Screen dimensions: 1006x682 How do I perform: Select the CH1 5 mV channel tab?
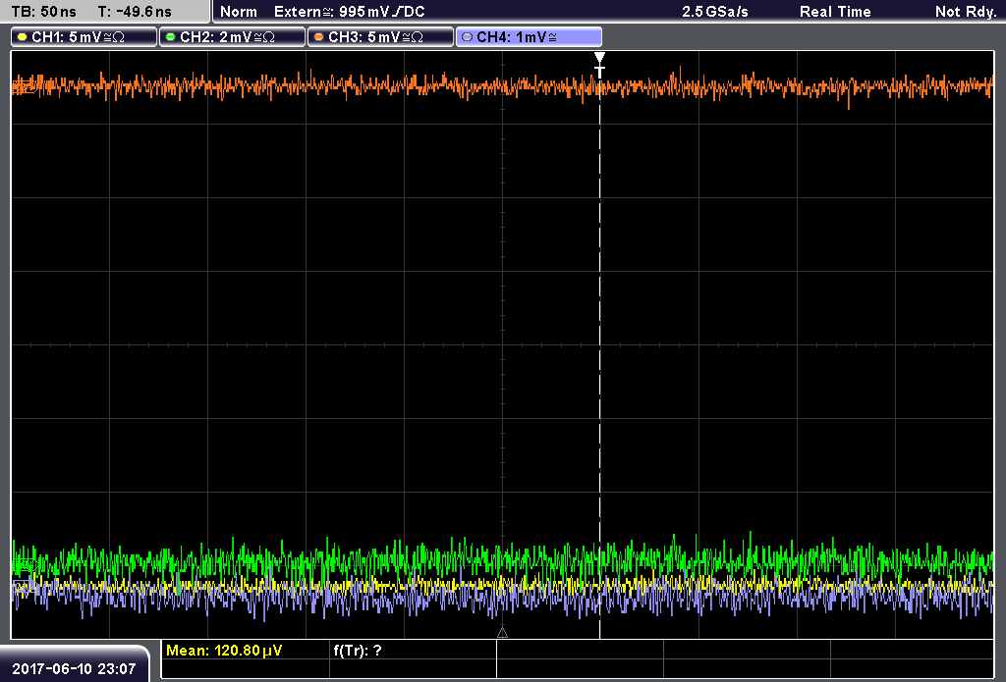click(x=84, y=37)
